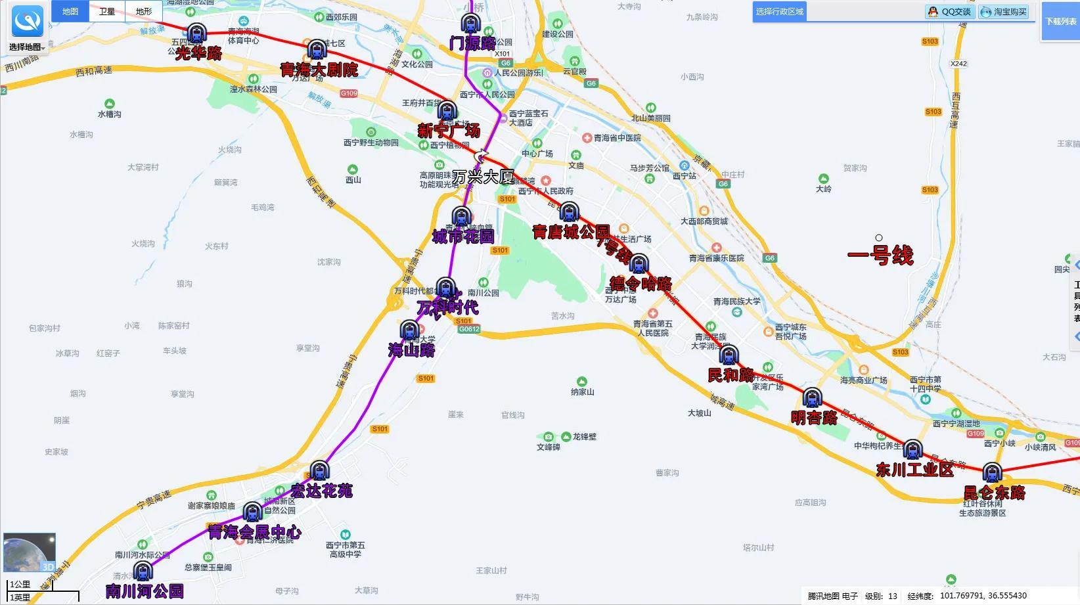Screen dimensions: 1080x605
Task: Select the 地图 standard map view
Action: point(70,12)
